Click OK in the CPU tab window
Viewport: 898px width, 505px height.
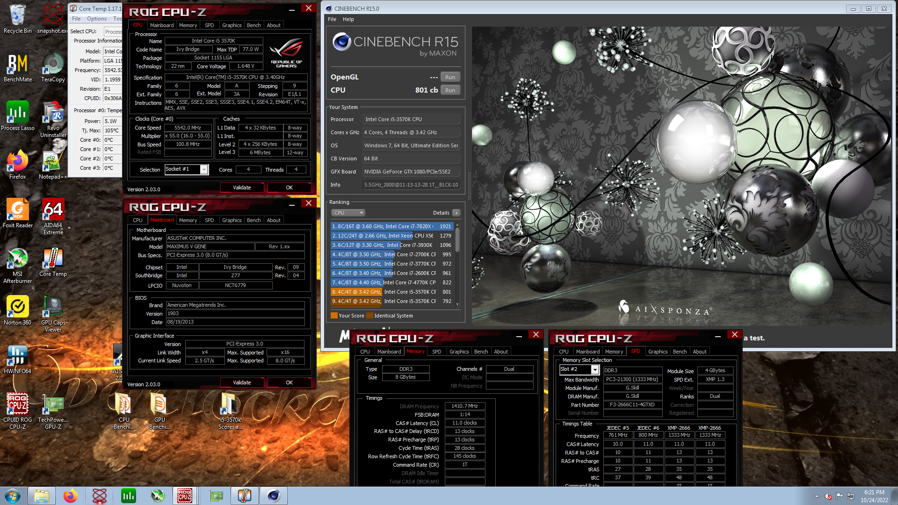pos(289,188)
